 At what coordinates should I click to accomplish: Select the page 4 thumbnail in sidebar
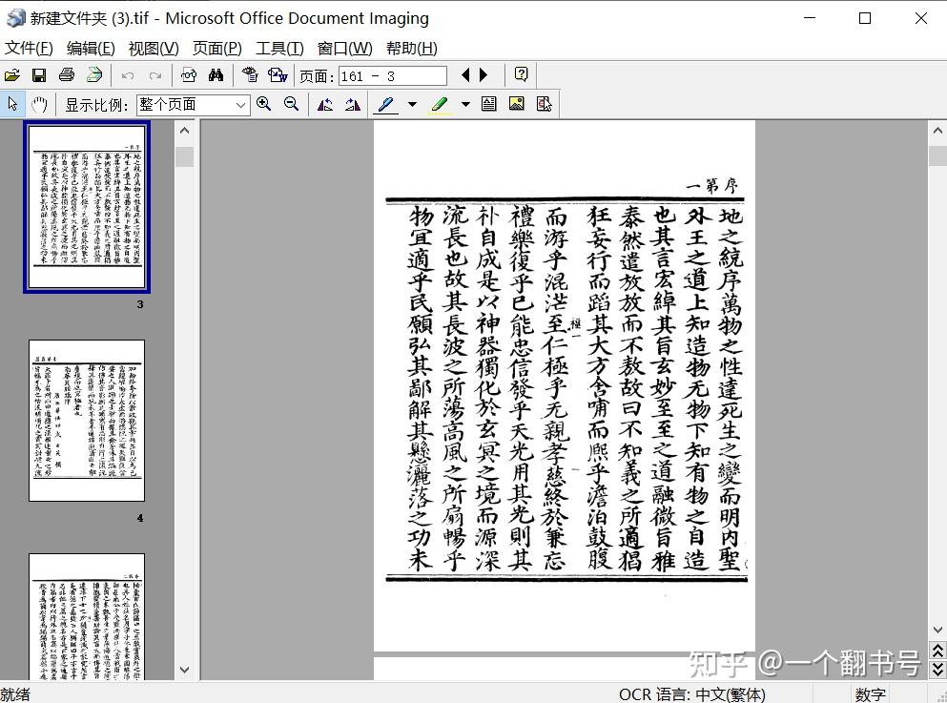[86, 420]
